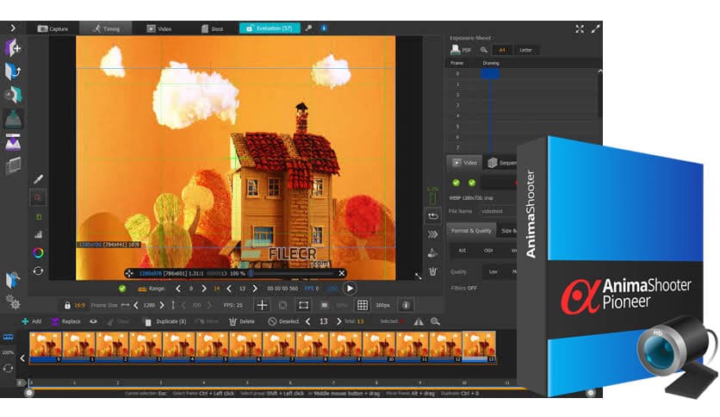
Task: Click the search project icon in sidebar
Action: point(13,280)
